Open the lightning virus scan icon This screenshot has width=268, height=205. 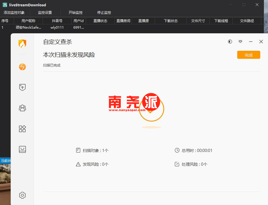pos(22,67)
